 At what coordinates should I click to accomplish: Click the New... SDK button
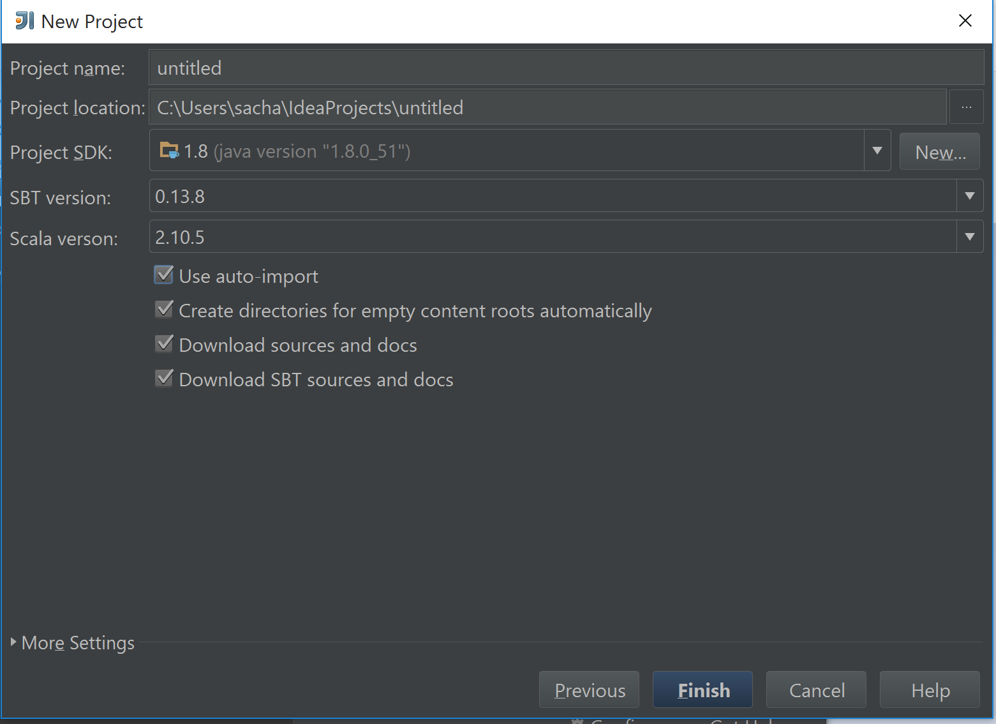click(x=940, y=151)
